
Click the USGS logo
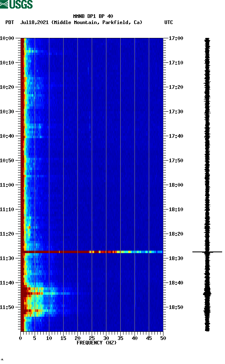16,4
